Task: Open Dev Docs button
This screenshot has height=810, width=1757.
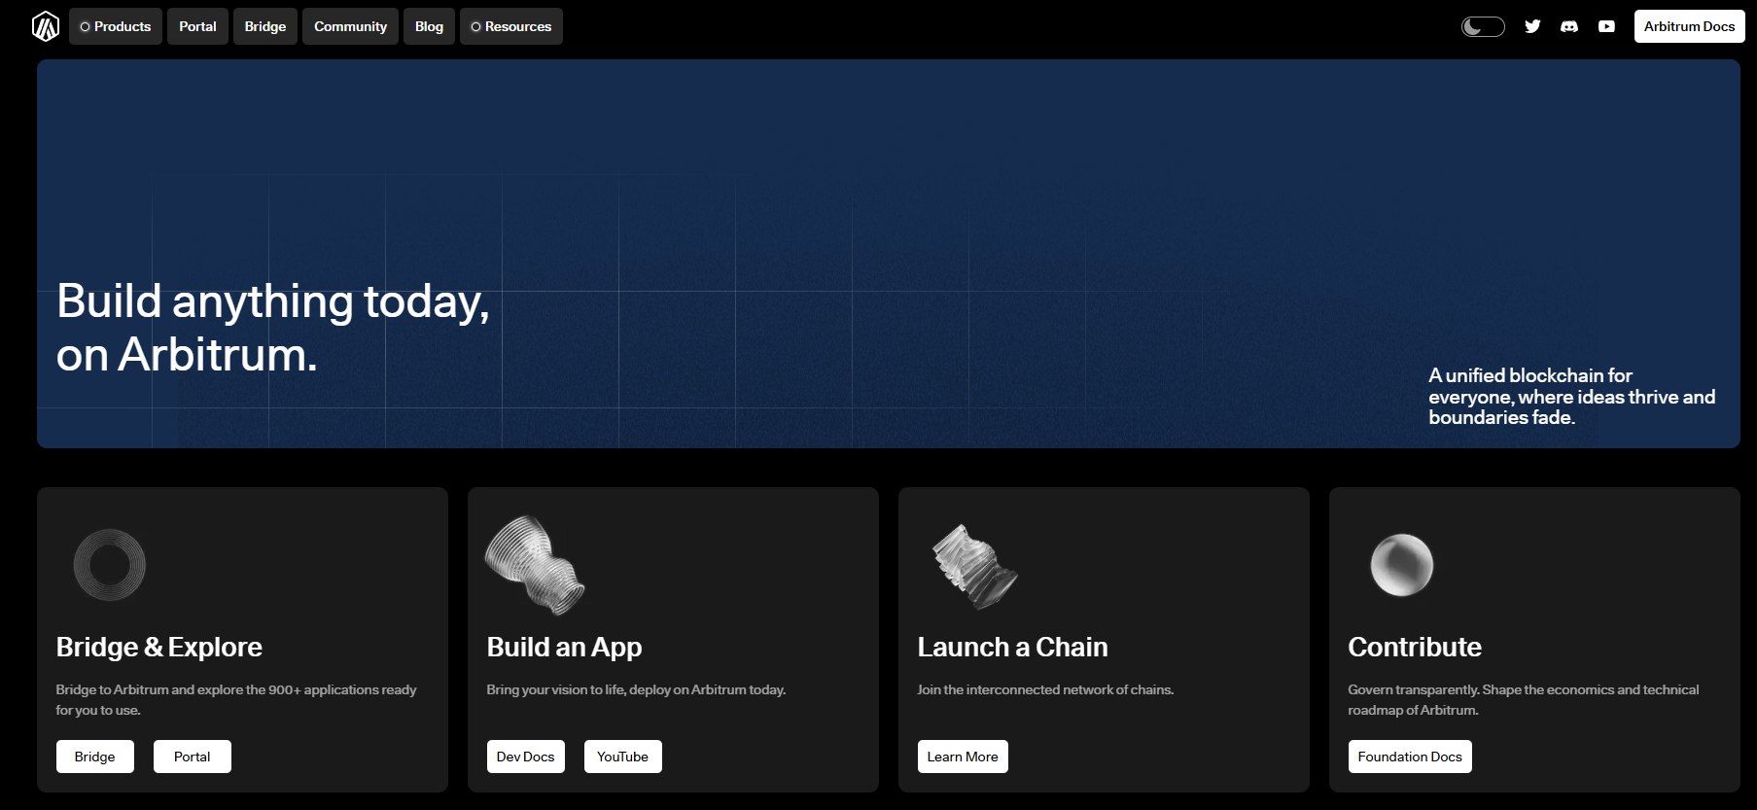Action: click(526, 757)
